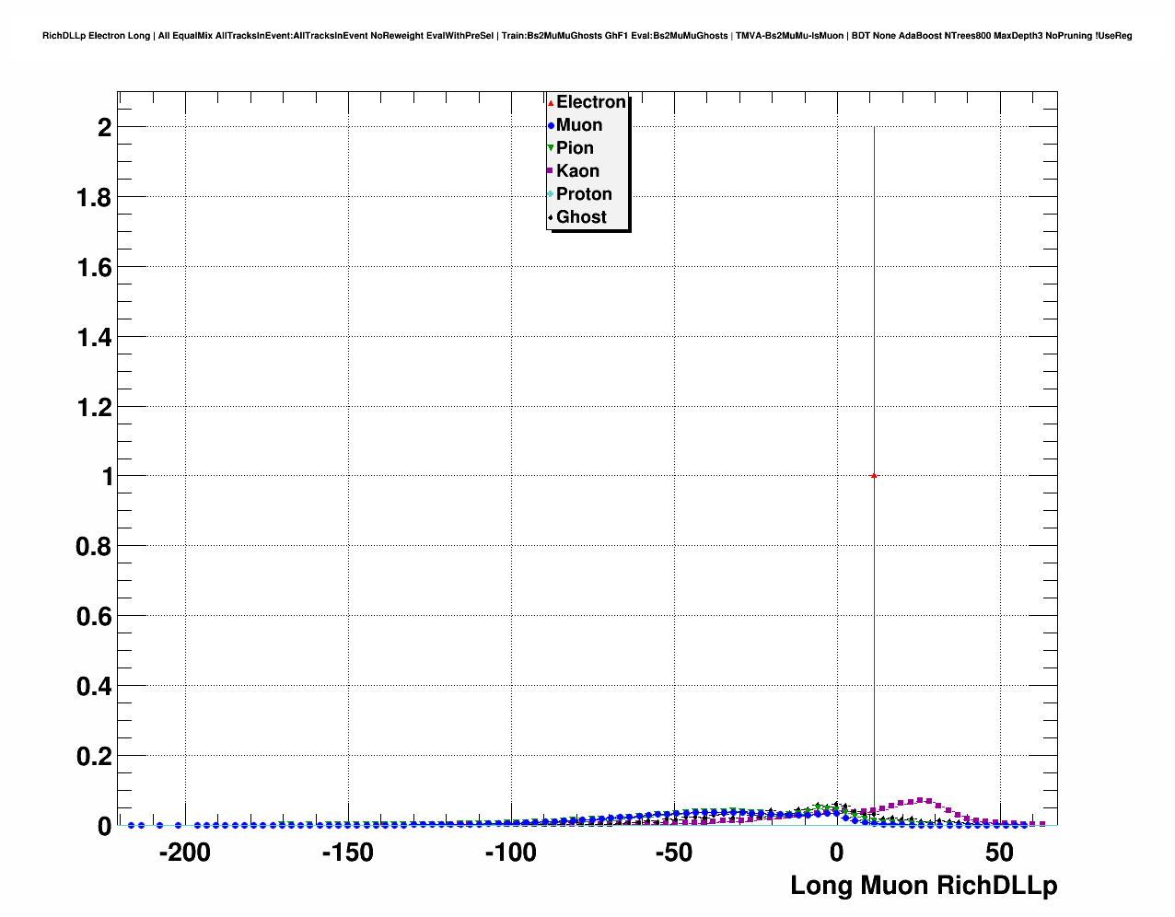Click the x-axis label 50

tap(1000, 853)
